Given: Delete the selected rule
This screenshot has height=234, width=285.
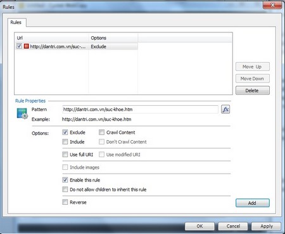Looking at the screenshot, I should pyautogui.click(x=253, y=91).
